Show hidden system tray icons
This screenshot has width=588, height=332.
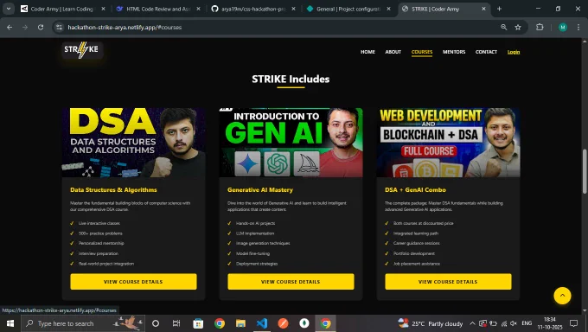(472, 323)
